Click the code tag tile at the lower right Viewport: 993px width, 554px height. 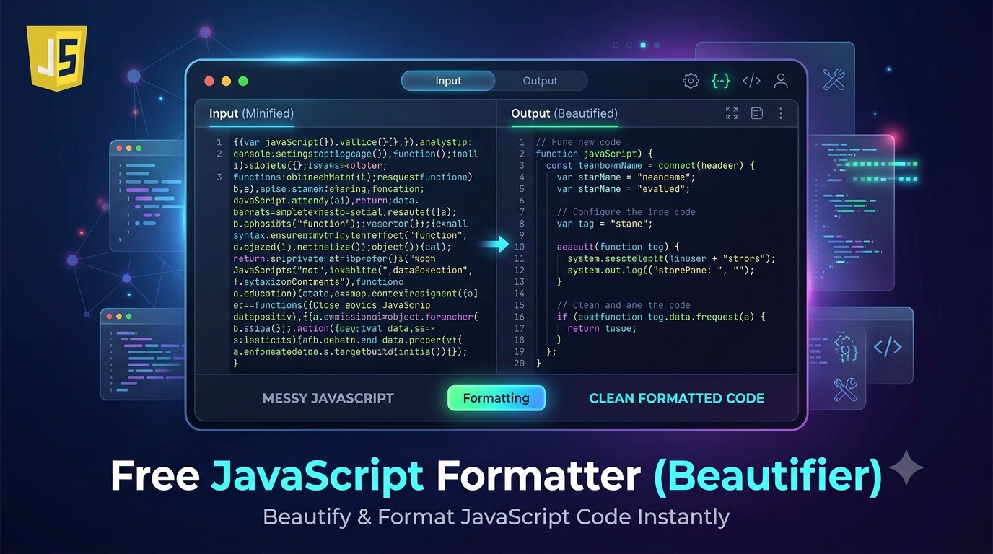(x=888, y=347)
